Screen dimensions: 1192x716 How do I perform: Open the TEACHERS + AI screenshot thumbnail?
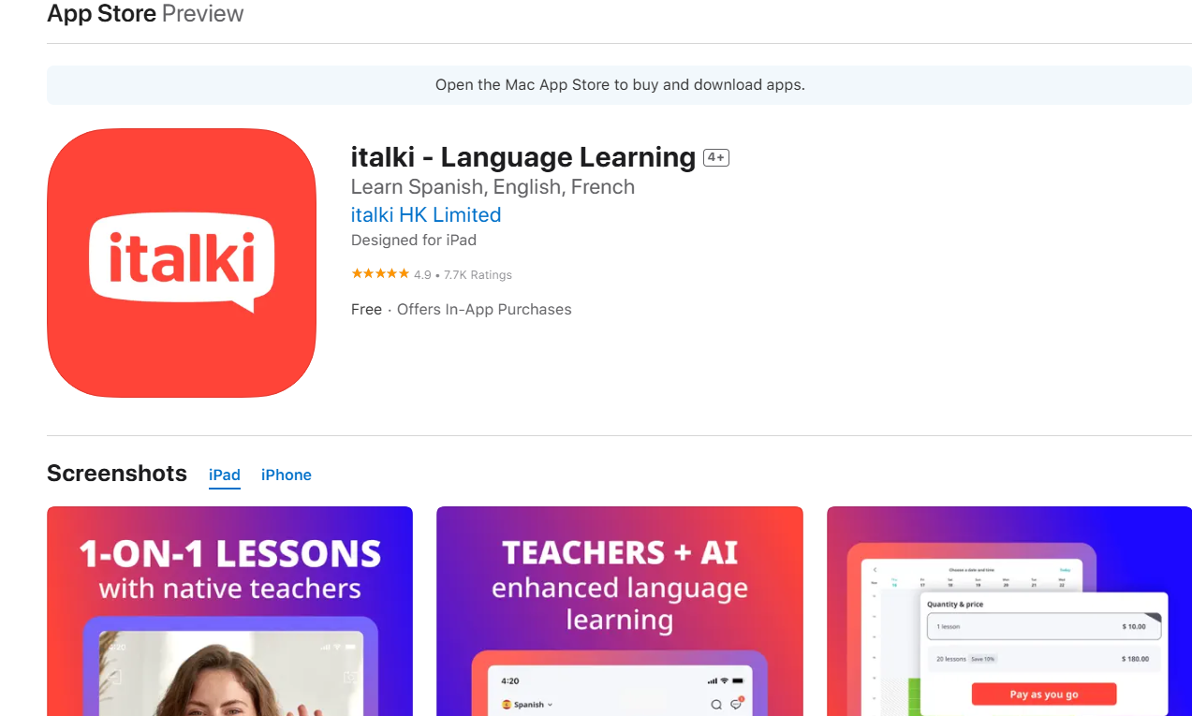(x=620, y=611)
